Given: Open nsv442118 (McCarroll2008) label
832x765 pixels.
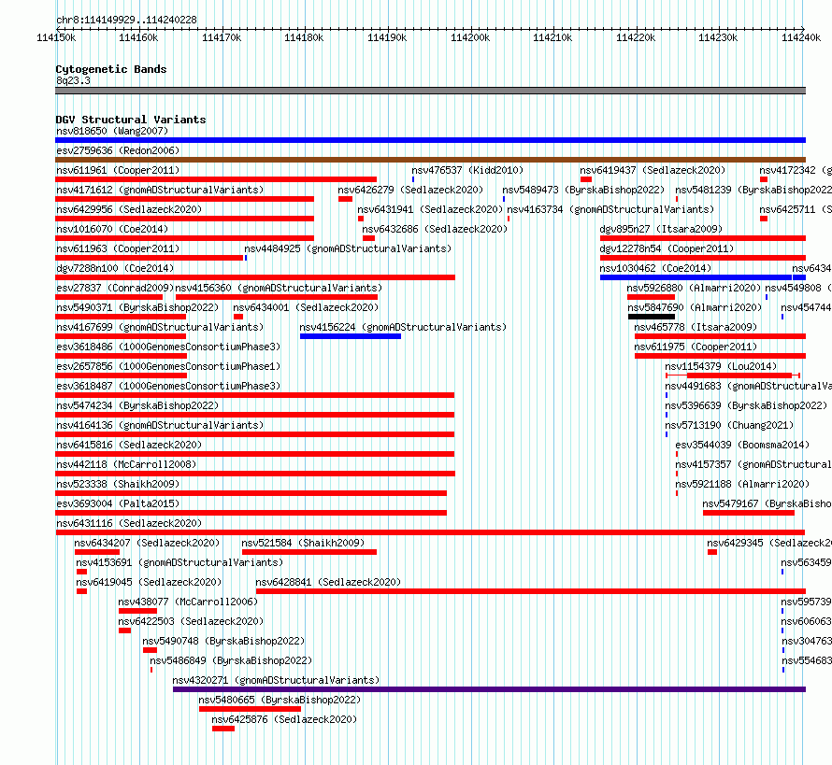Looking at the screenshot, I should click(126, 464).
